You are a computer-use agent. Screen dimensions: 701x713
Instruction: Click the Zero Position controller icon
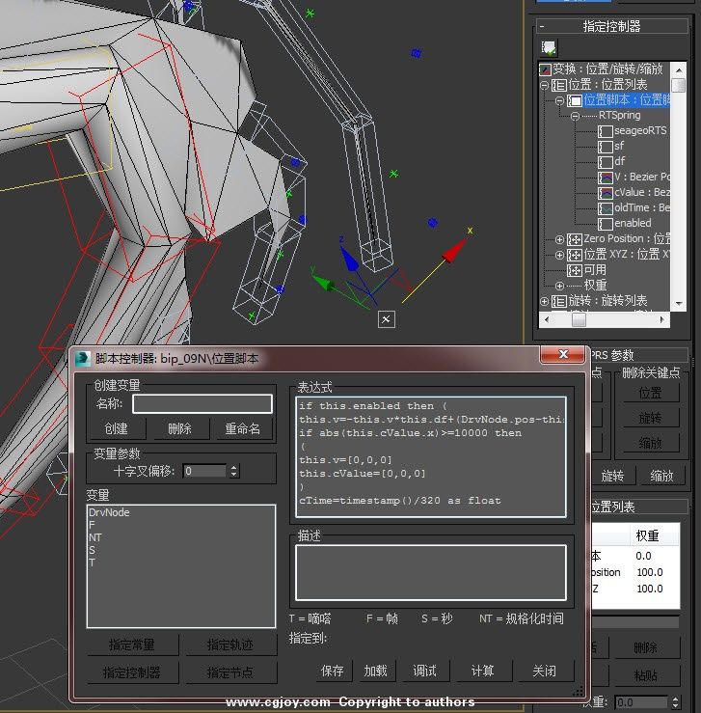[575, 239]
